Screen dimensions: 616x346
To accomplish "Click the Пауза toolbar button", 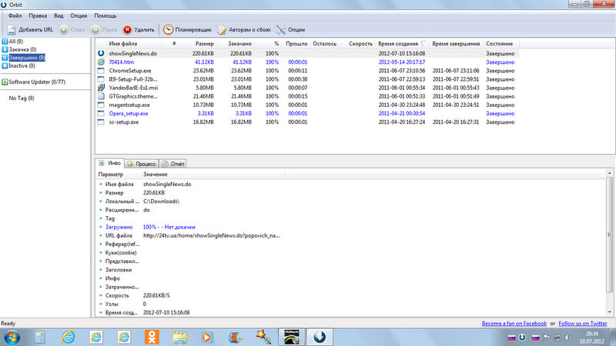I will tap(104, 29).
